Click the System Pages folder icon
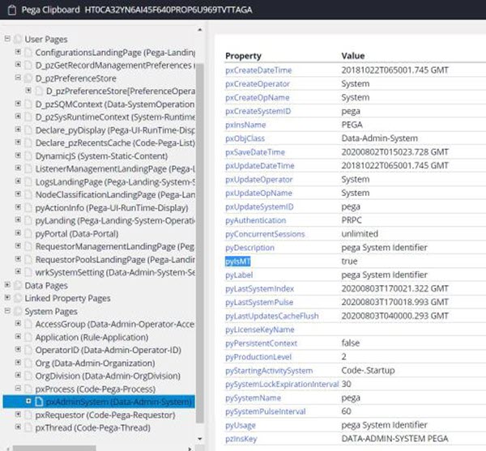This screenshot has width=486, height=451. pos(16,311)
